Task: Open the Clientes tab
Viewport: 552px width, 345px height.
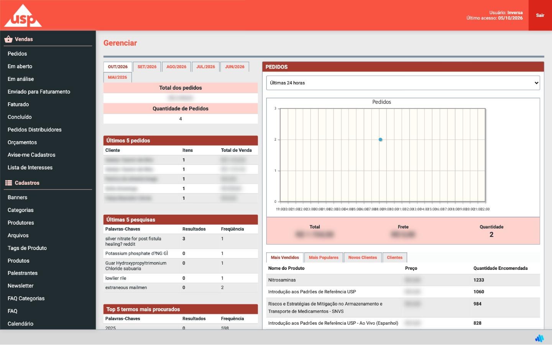Action: 394,258
